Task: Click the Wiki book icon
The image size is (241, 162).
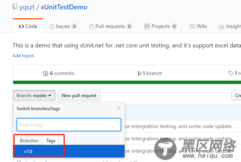Action: pyautogui.click(x=192, y=27)
